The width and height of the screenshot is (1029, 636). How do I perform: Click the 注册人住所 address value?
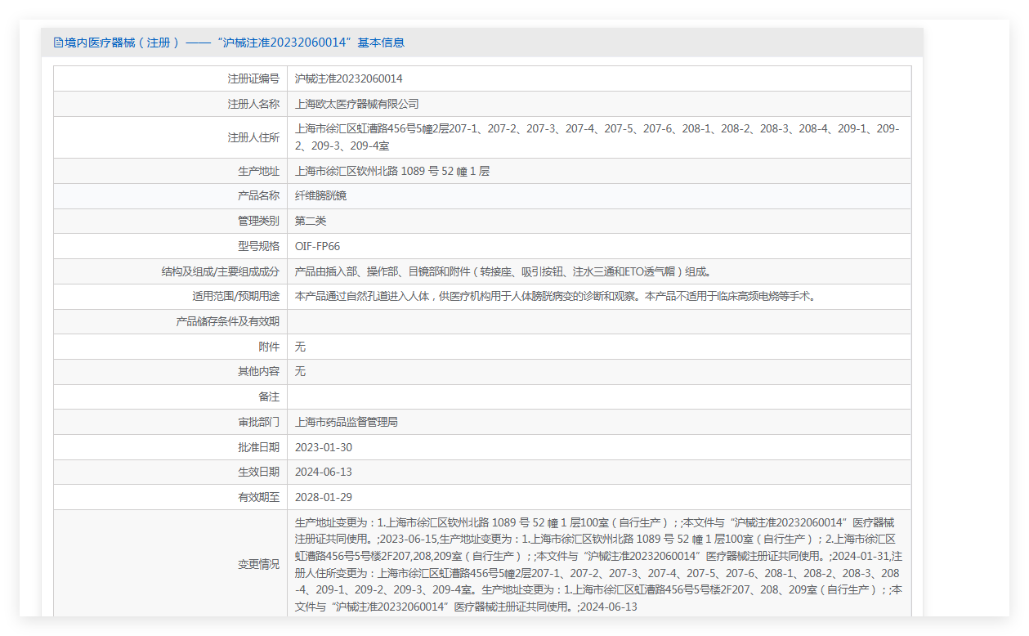tap(597, 137)
